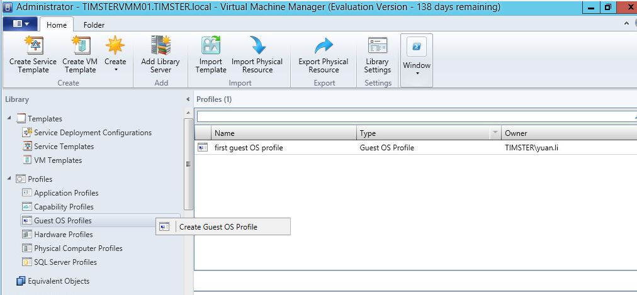Image resolution: width=637 pixels, height=295 pixels.
Task: Click the library tree scroll up arrow
Action: point(188,113)
